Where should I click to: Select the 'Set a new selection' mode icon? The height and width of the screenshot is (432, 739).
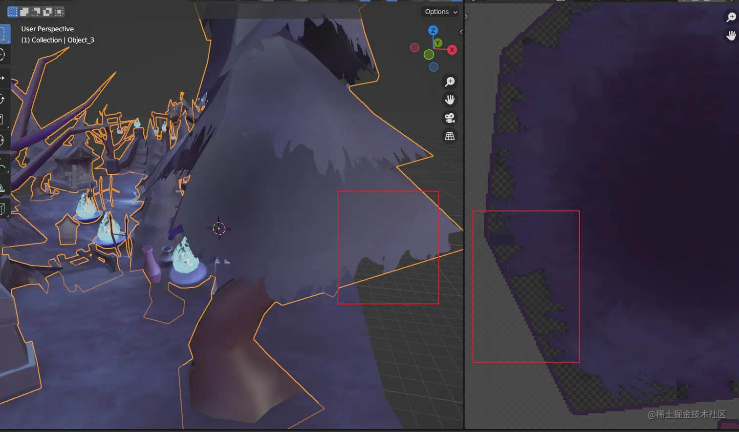pyautogui.click(x=13, y=12)
